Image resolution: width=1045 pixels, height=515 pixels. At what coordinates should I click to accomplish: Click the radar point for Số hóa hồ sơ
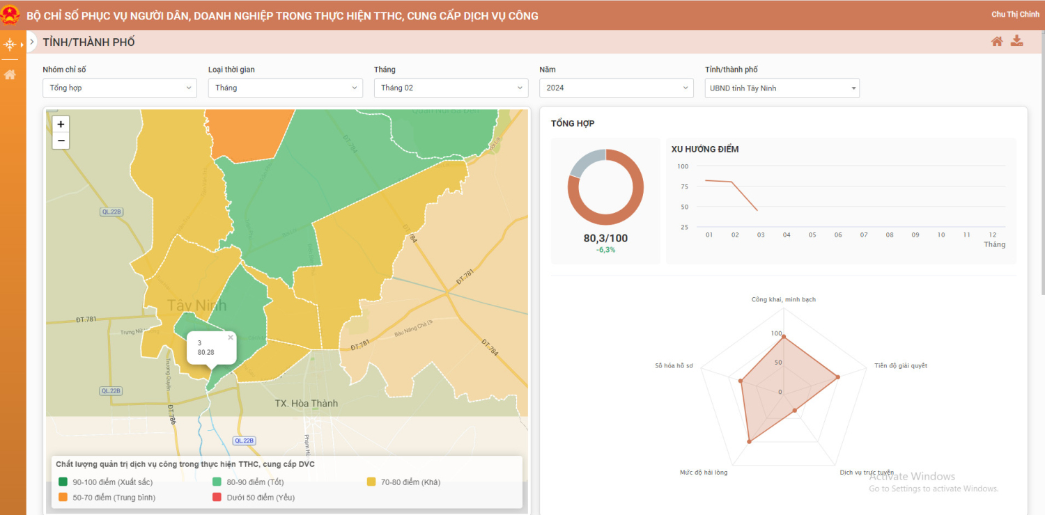(741, 381)
